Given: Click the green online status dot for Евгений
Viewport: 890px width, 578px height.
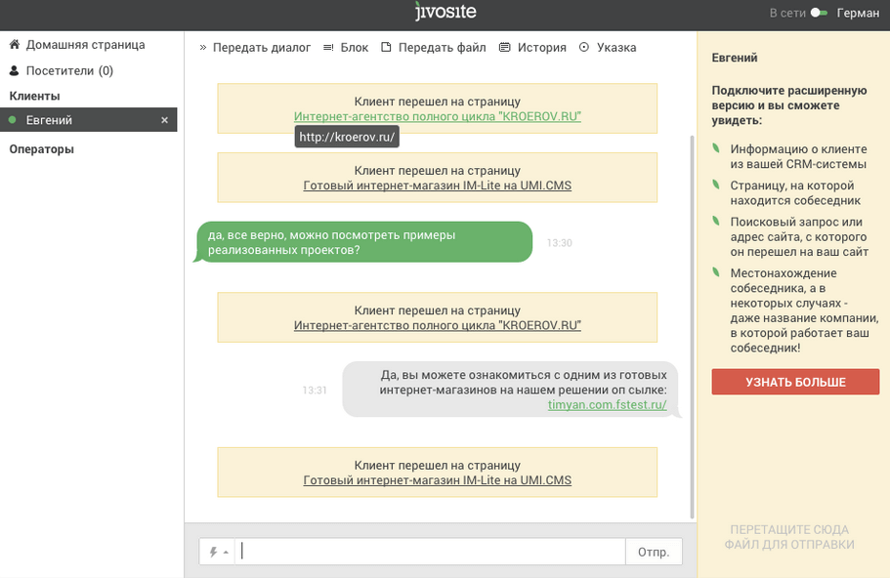Looking at the screenshot, I should tap(13, 120).
